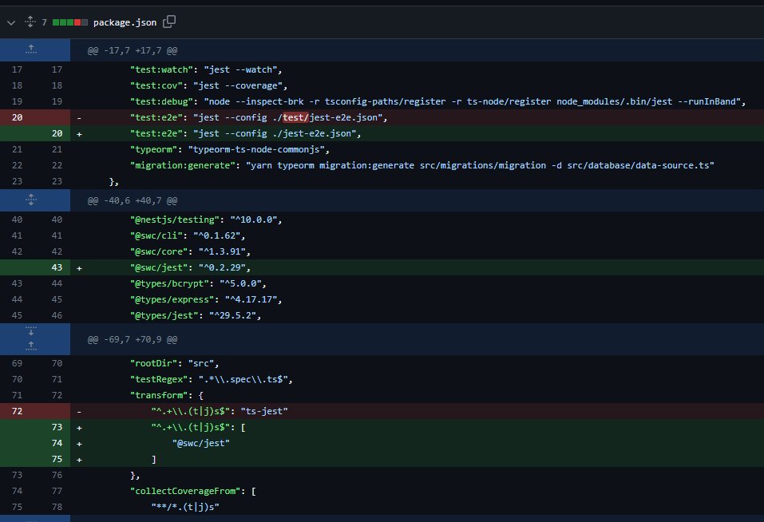Click hunk header @@ -69,7 +70,9 @@
This screenshot has width=764, height=522.
pos(133,339)
